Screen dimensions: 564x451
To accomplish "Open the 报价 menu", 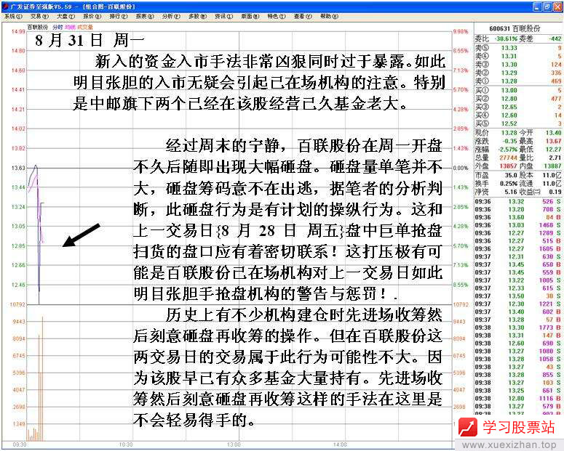I will point(92,16).
